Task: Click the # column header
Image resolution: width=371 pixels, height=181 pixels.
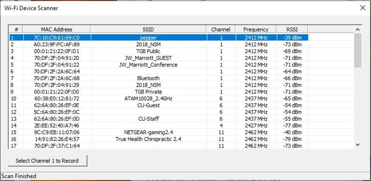Action: [16, 30]
